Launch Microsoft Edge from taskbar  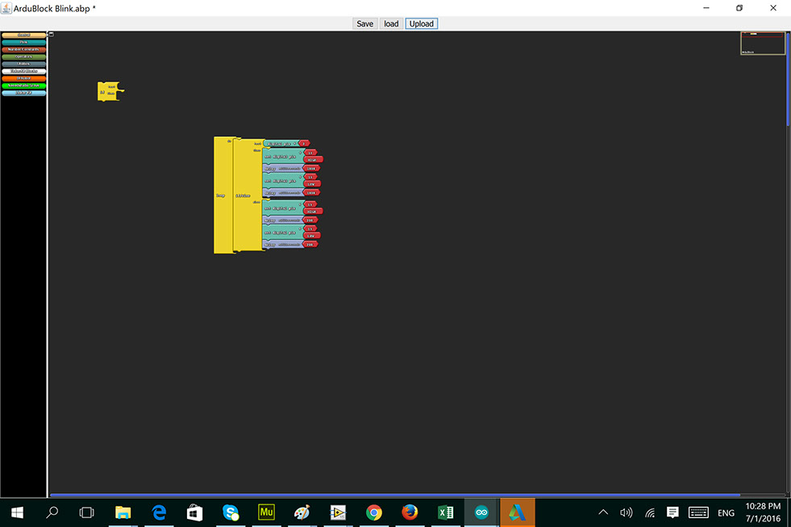click(x=159, y=512)
